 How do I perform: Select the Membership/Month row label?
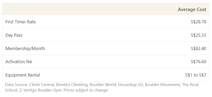point(25,48)
